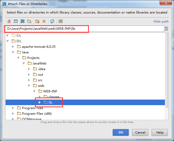Expand the lib folder arrow
Screen dimensions: 174x141
click(x=39, y=102)
